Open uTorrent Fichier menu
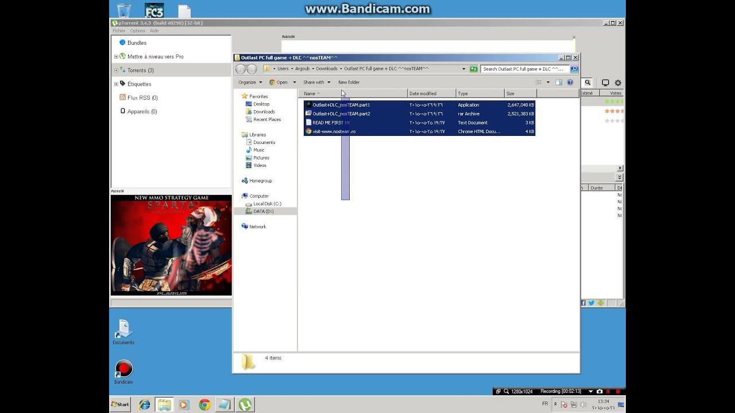The height and width of the screenshot is (413, 735). click(119, 31)
